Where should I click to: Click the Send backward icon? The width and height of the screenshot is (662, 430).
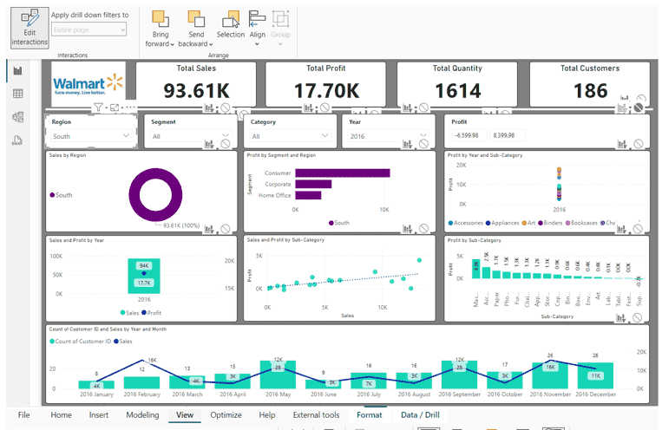196,19
